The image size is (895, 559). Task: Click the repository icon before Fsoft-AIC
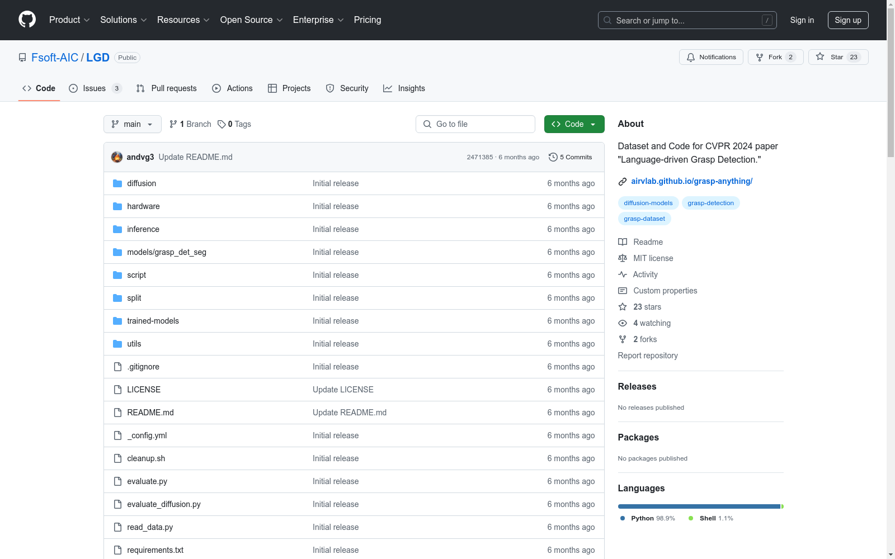tap(22, 58)
